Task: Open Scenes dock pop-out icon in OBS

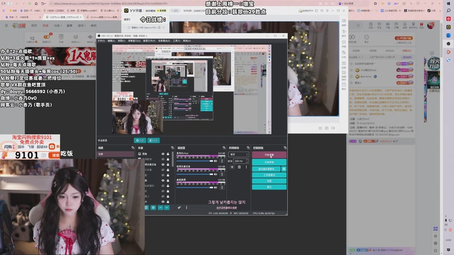Action: click(133, 148)
